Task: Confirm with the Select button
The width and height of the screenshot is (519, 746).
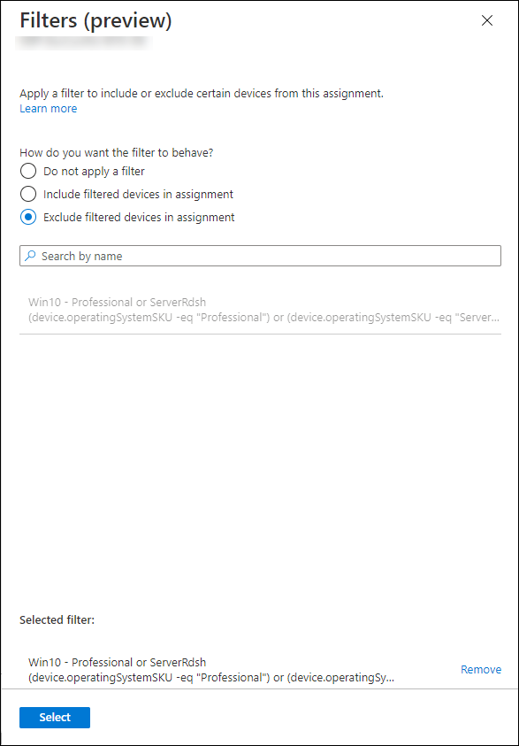Action: tap(55, 718)
